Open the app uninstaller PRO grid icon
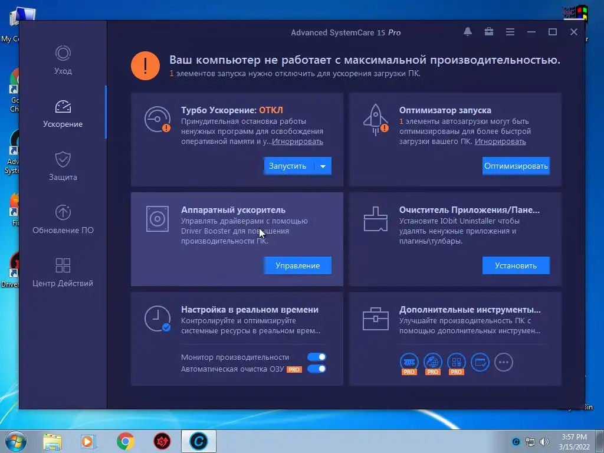The width and height of the screenshot is (604, 453). (457, 363)
